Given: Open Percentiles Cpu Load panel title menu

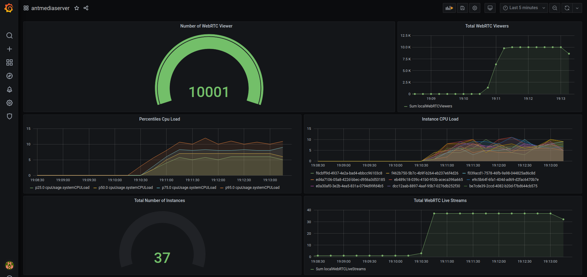Looking at the screenshot, I should point(159,119).
